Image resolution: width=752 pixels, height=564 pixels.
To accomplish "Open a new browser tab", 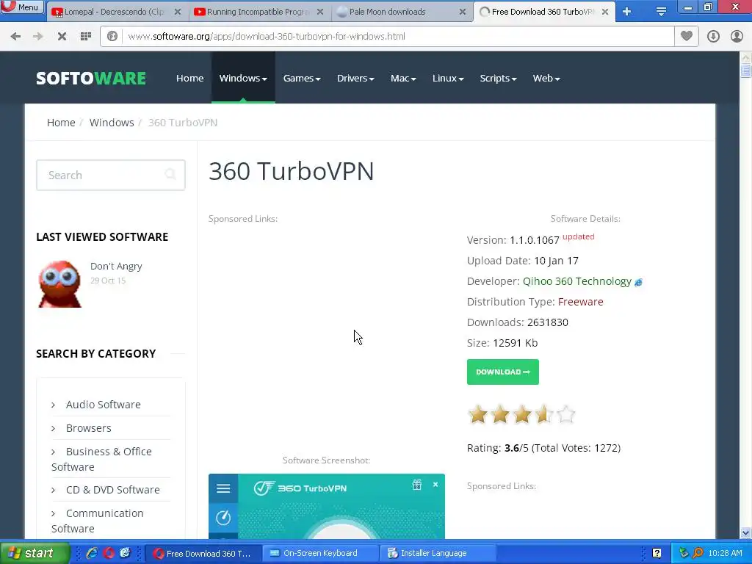I will point(627,12).
